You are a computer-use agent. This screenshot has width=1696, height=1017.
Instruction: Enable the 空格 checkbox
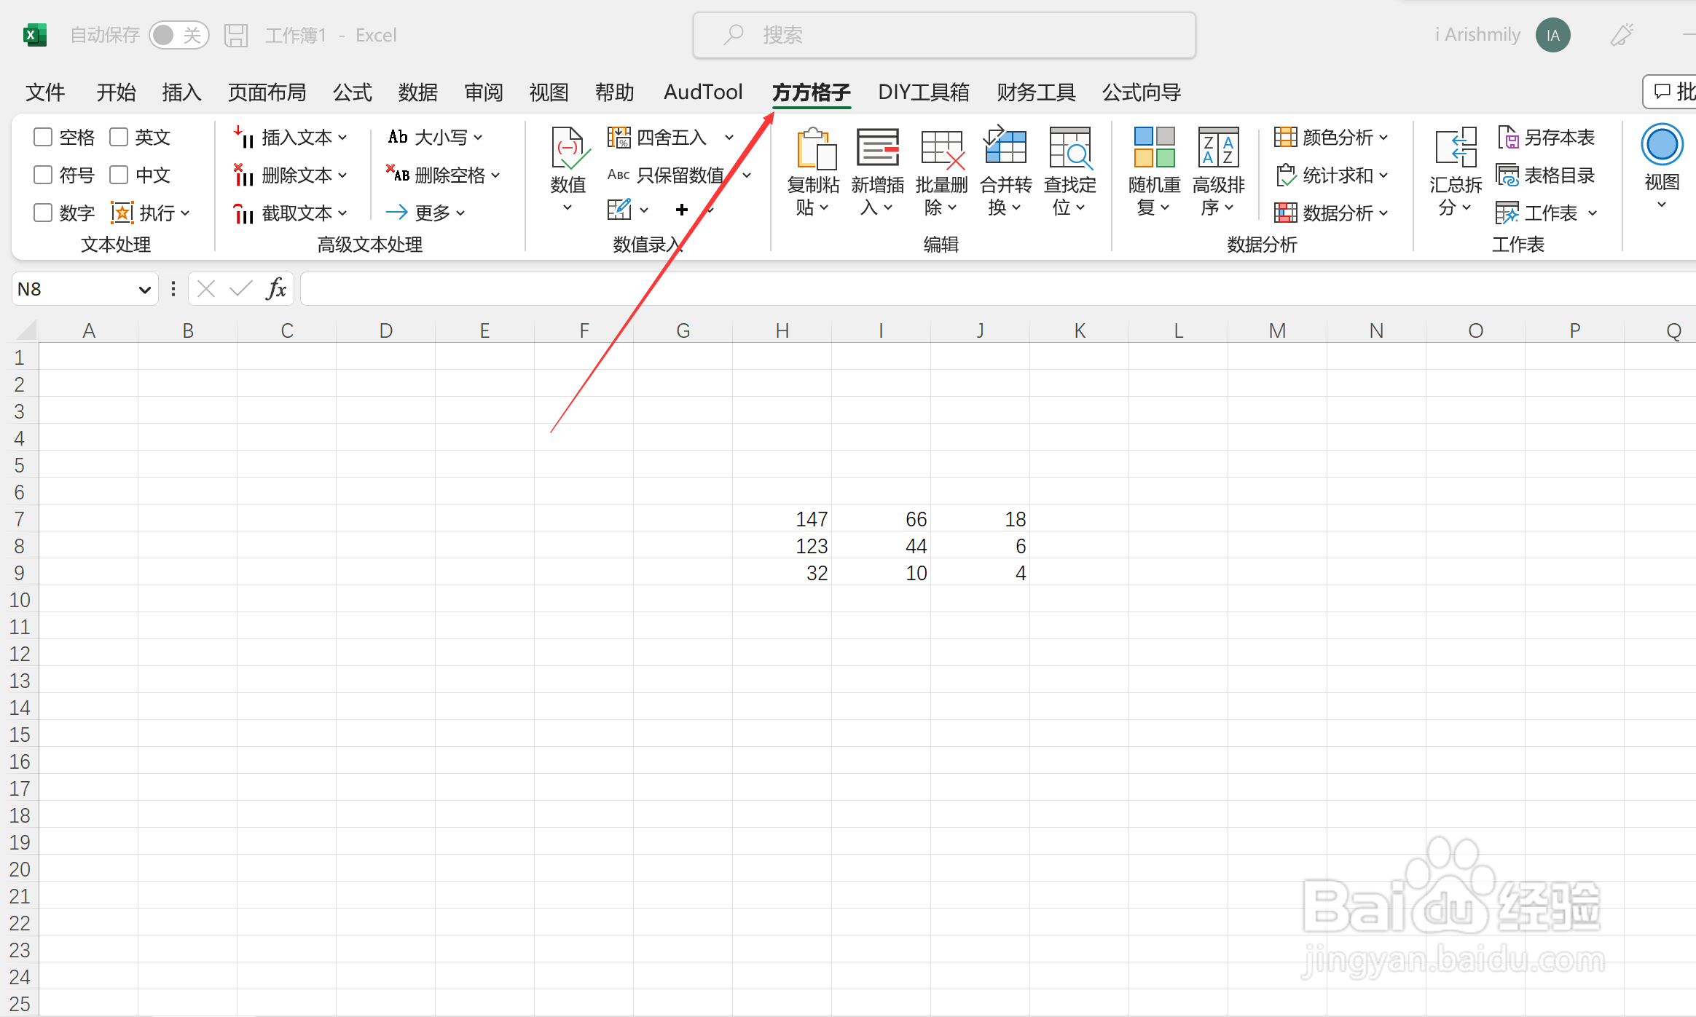(x=42, y=136)
